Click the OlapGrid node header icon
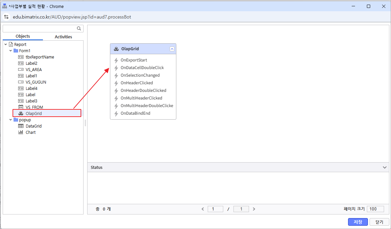Image resolution: width=391 pixels, height=229 pixels. pyautogui.click(x=116, y=49)
